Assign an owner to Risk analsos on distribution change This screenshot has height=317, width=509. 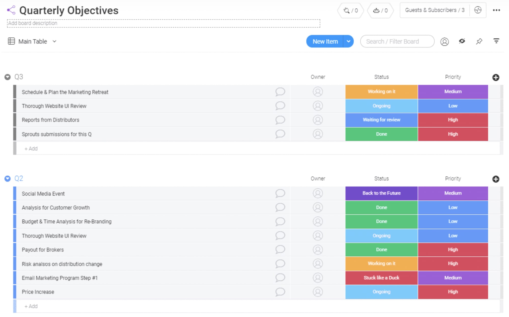tap(318, 264)
